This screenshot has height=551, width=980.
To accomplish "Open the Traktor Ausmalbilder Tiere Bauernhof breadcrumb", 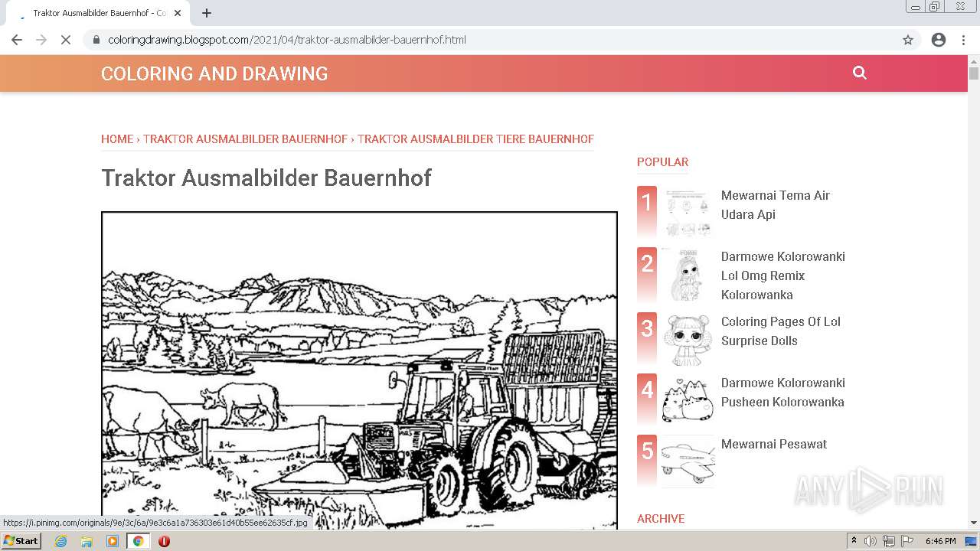I will pos(475,139).
